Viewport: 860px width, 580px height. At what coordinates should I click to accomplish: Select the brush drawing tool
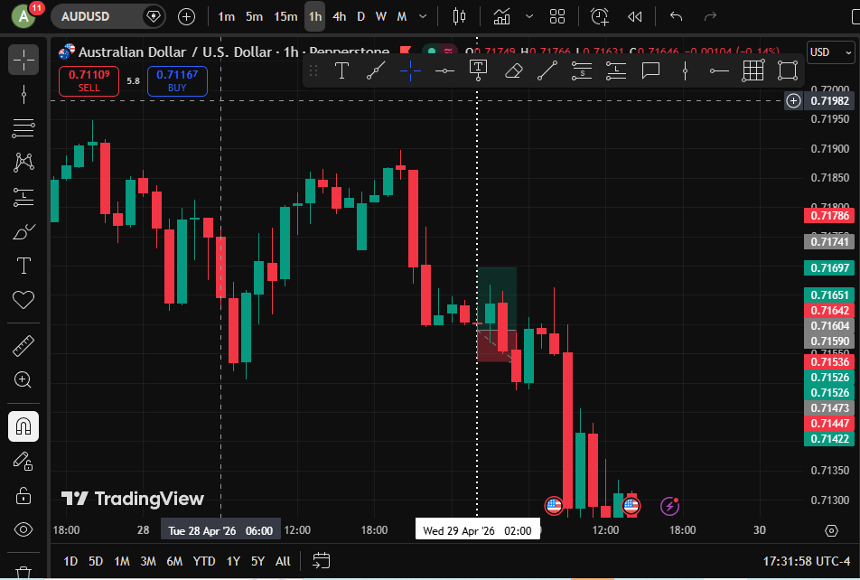click(23, 231)
